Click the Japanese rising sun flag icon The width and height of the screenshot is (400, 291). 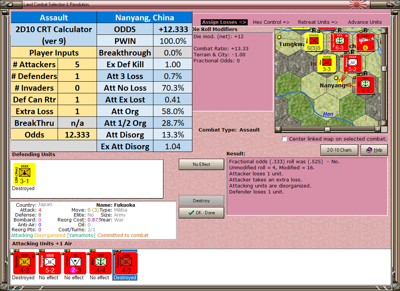click(358, 4)
